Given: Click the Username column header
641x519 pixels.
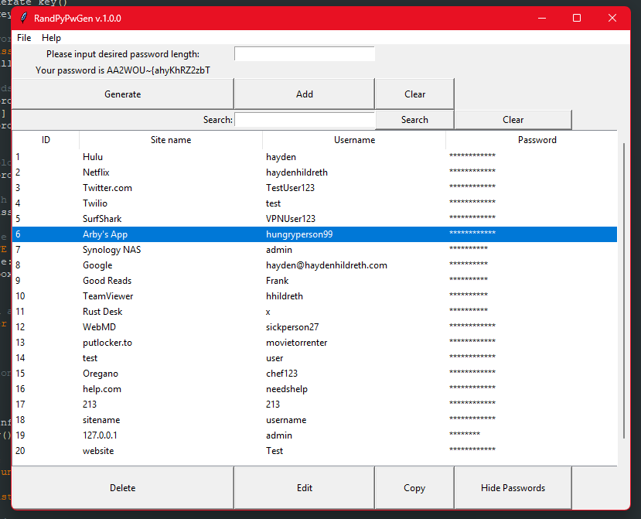Looking at the screenshot, I should pyautogui.click(x=354, y=140).
